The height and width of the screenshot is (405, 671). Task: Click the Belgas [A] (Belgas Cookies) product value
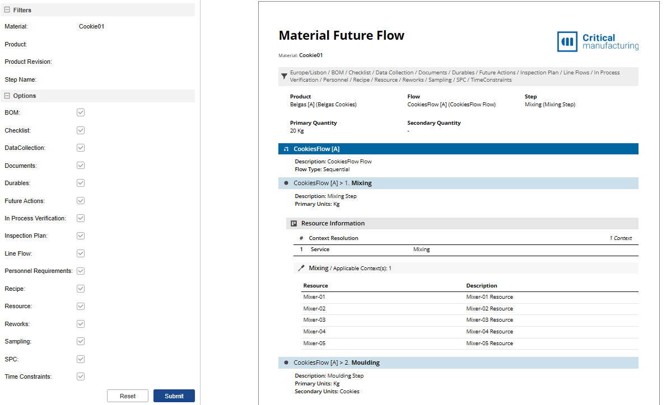323,105
